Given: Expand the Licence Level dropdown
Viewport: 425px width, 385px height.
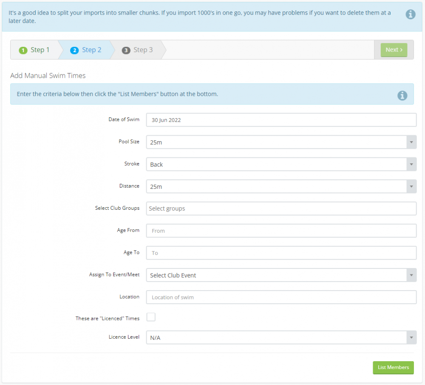Looking at the screenshot, I should [411, 337].
